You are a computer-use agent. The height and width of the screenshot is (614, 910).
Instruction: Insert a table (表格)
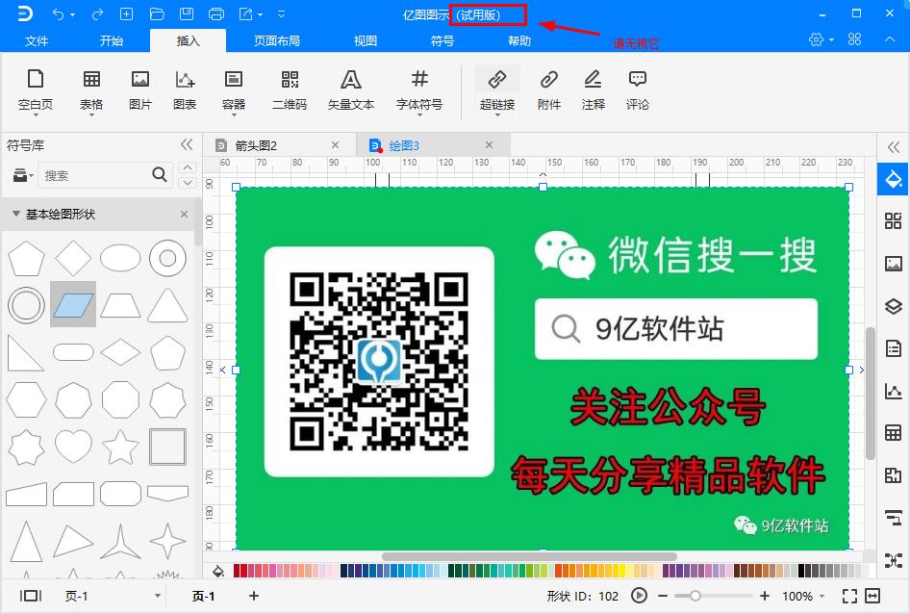[x=91, y=90]
